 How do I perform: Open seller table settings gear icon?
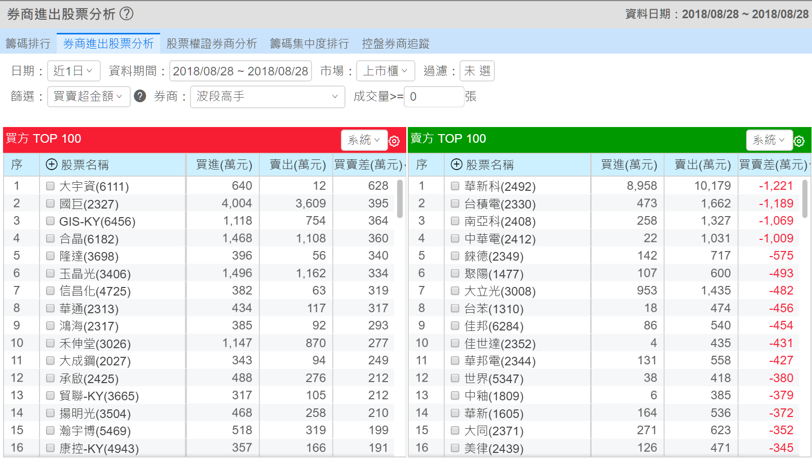(799, 141)
